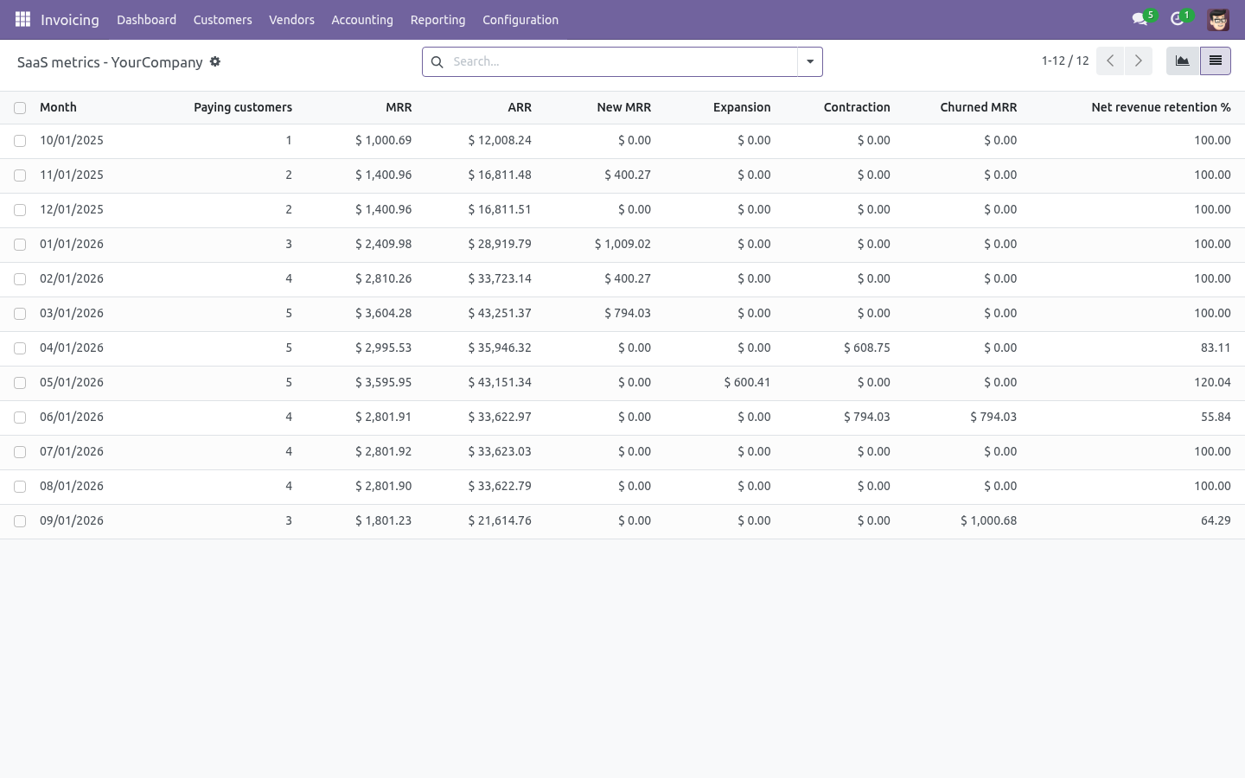Open the gear actions menu beside SaaS metrics
This screenshot has width=1245, height=778.
pyautogui.click(x=215, y=61)
